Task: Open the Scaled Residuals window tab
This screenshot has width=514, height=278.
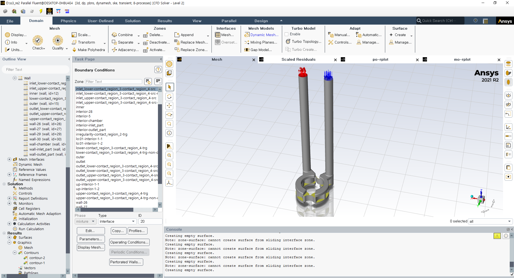Action: pos(298,60)
